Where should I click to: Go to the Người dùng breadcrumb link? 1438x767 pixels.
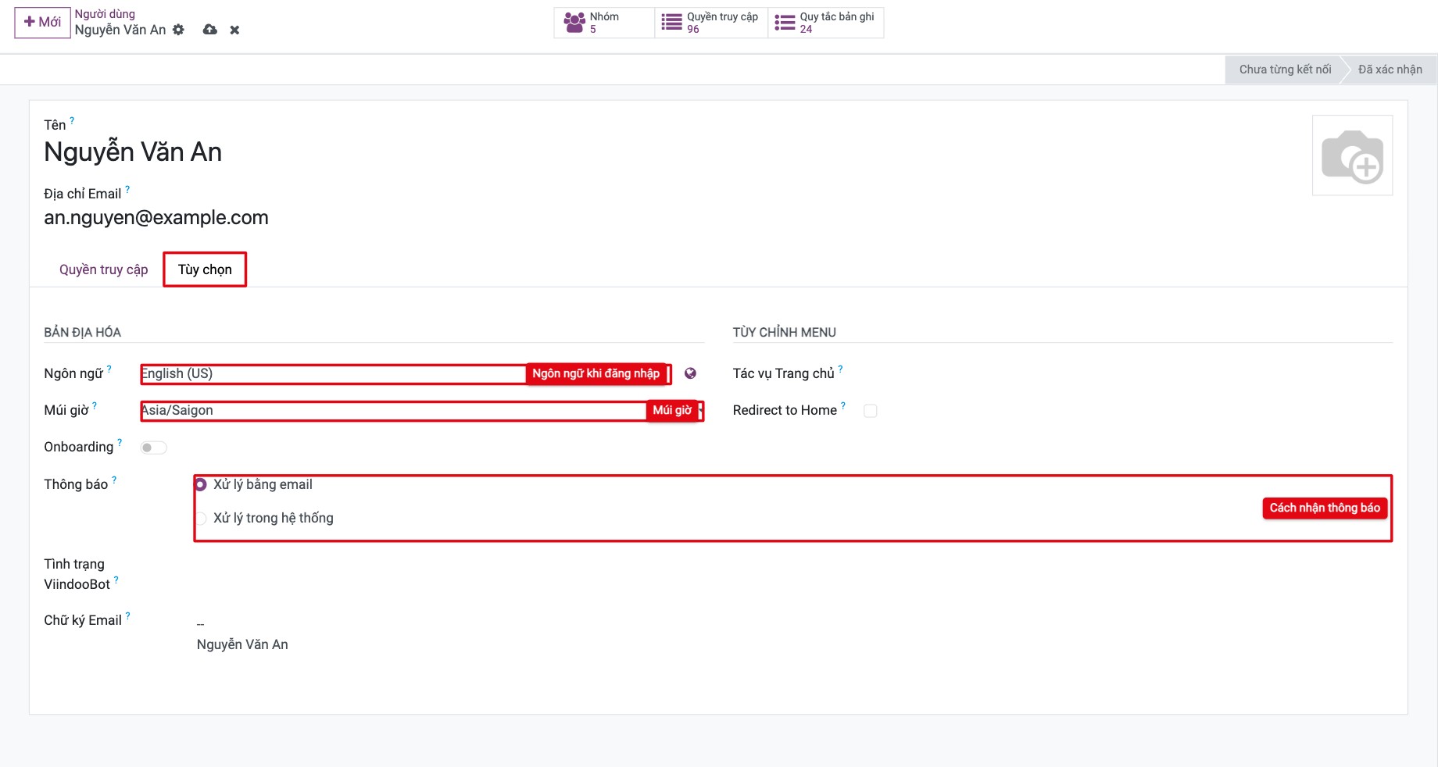[x=105, y=14]
